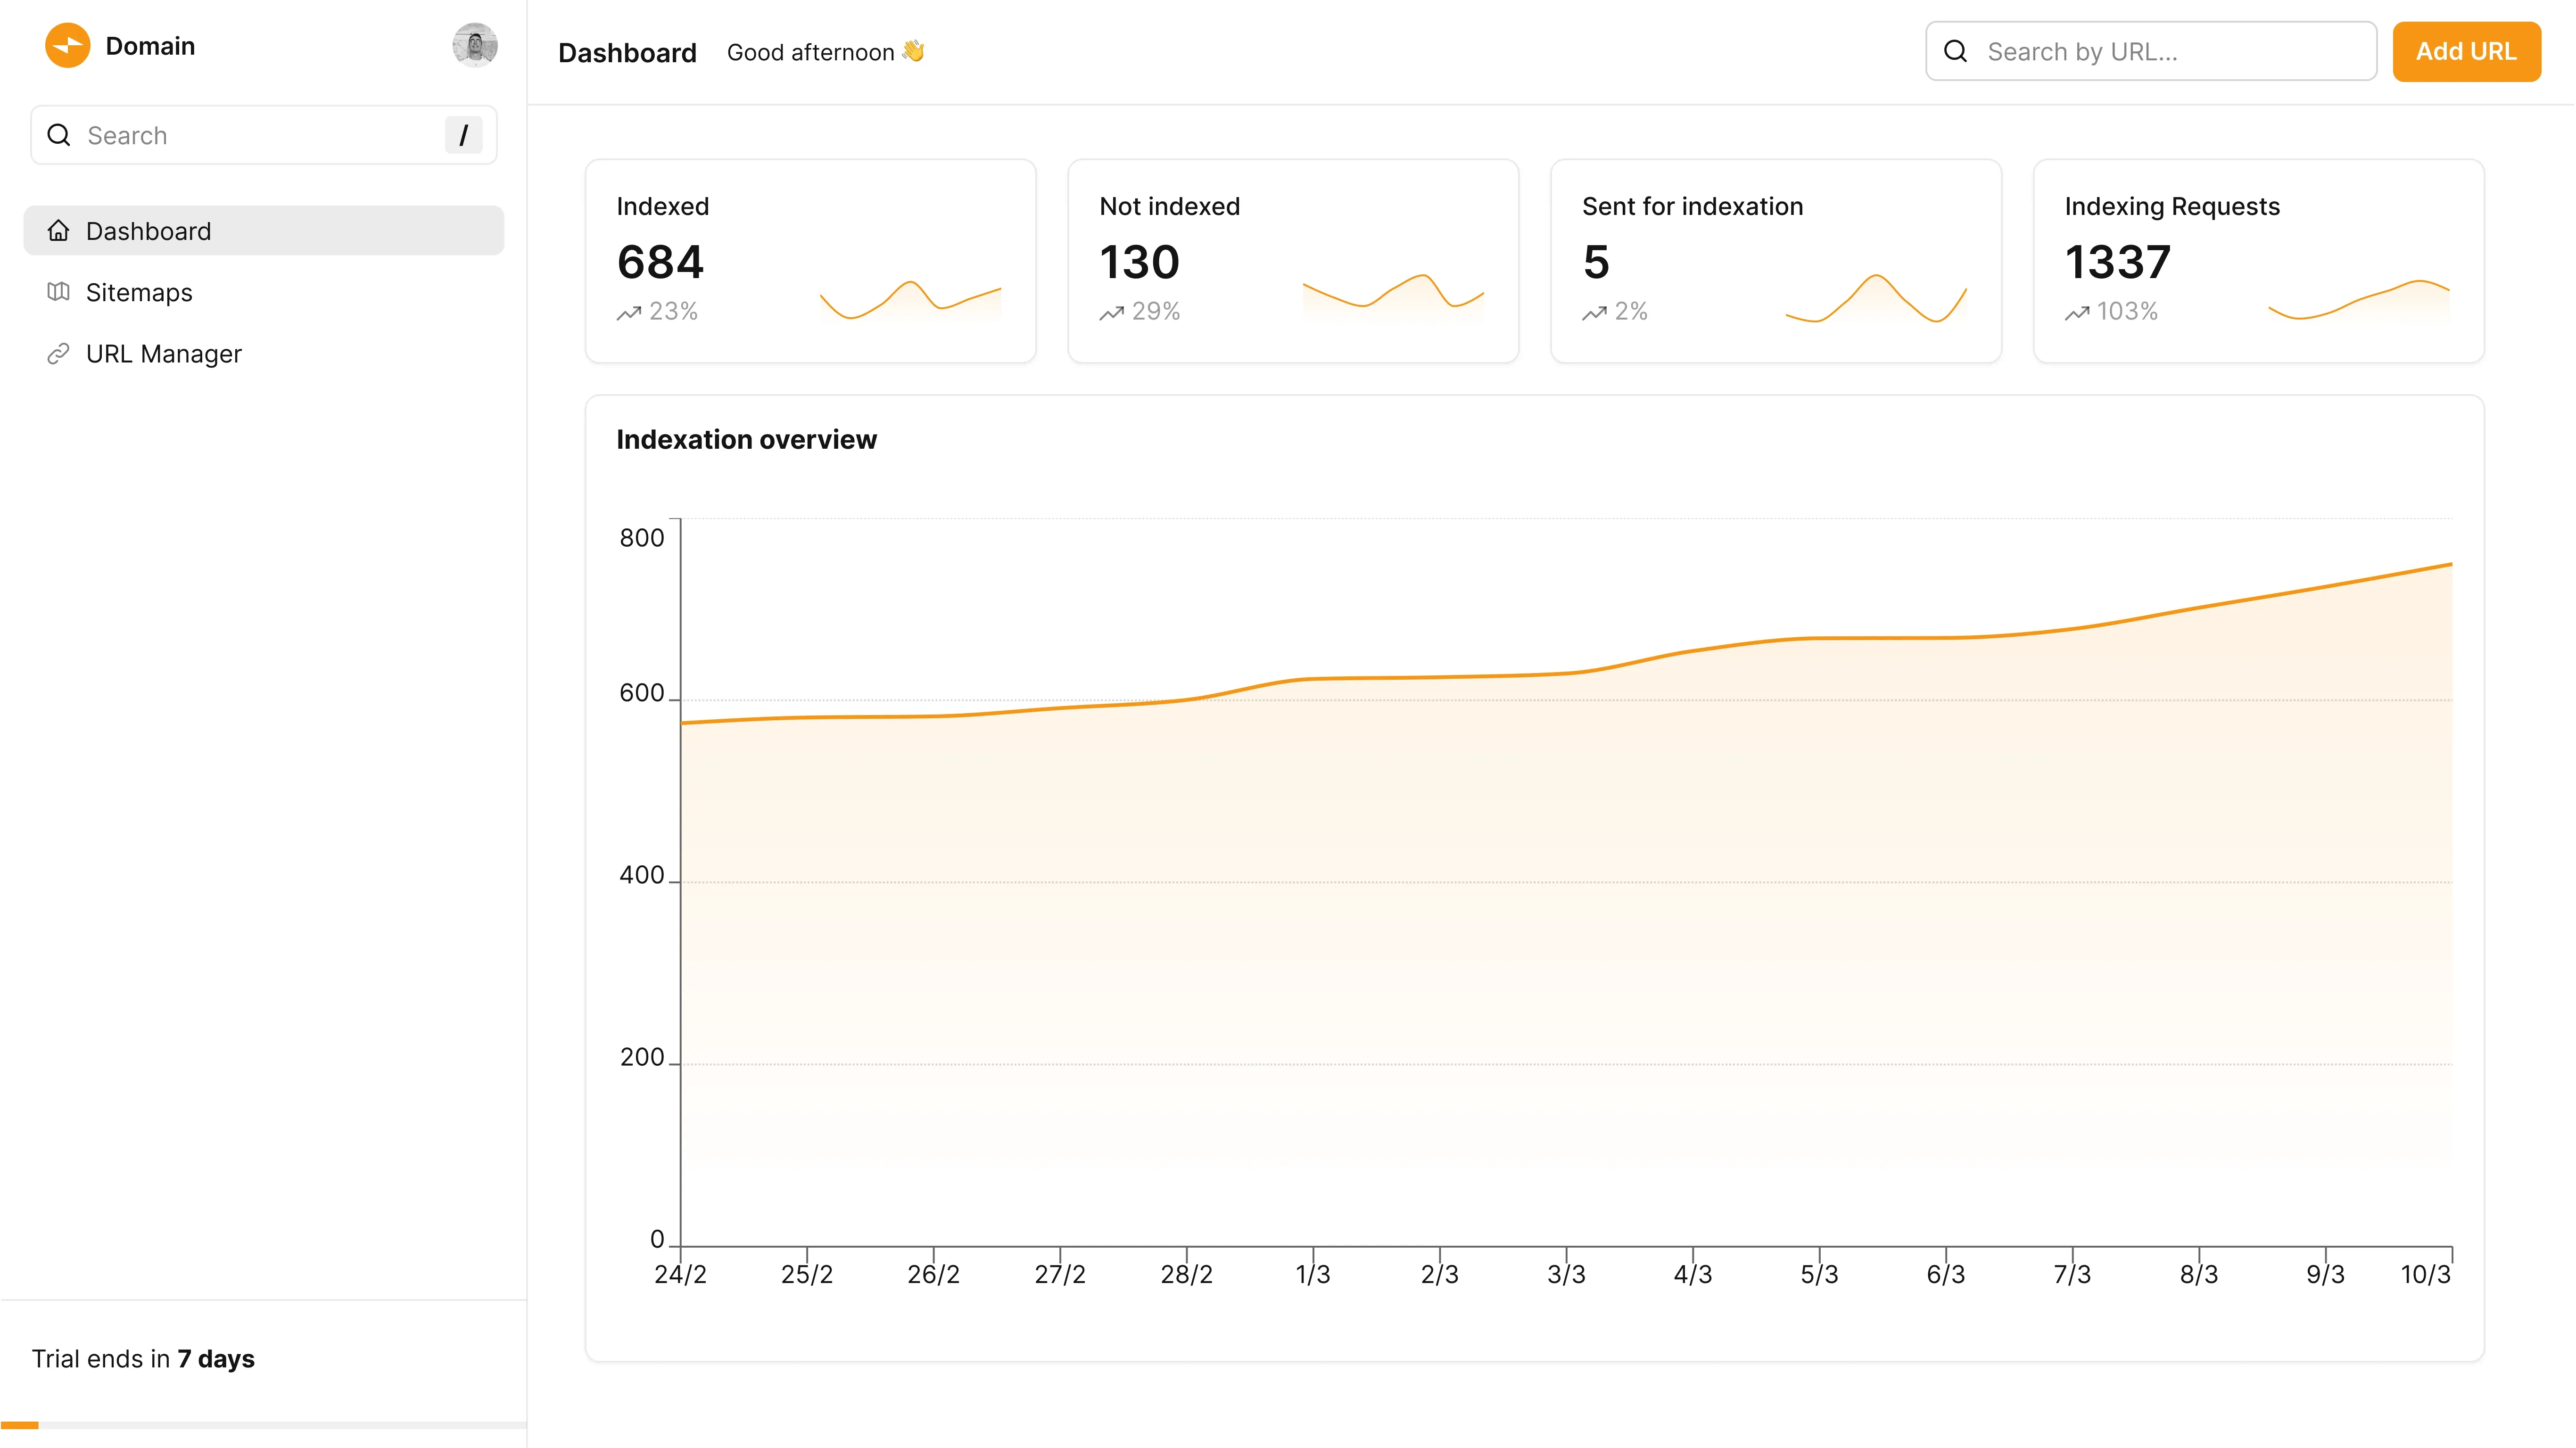Click the Trial ends in 7 days text
2576x1448 pixels.
click(143, 1359)
